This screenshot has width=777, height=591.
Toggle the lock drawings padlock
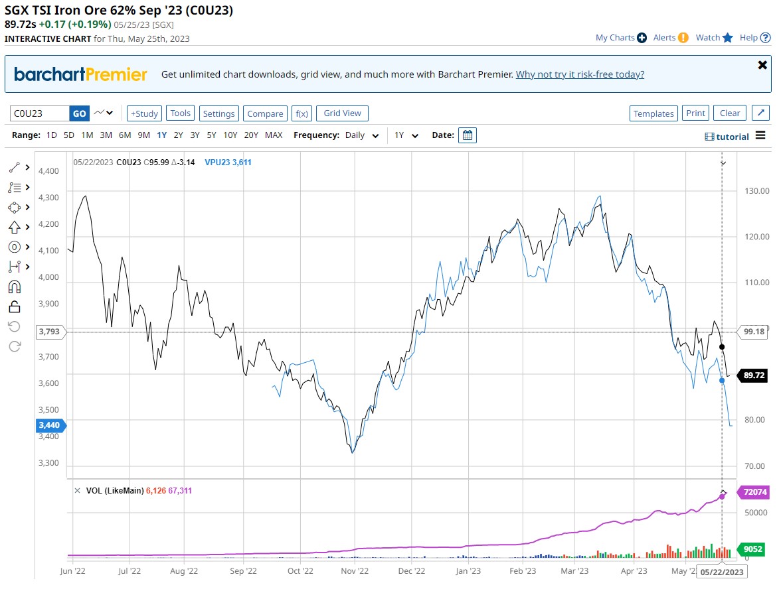[15, 306]
